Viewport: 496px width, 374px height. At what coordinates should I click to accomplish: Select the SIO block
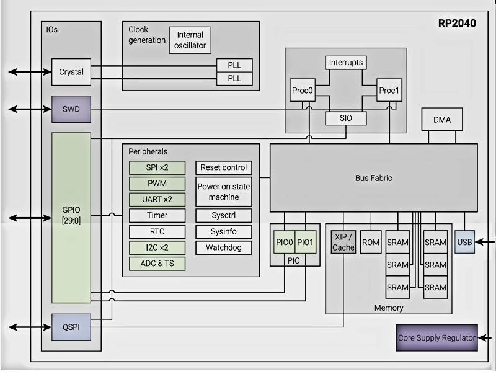[345, 118]
